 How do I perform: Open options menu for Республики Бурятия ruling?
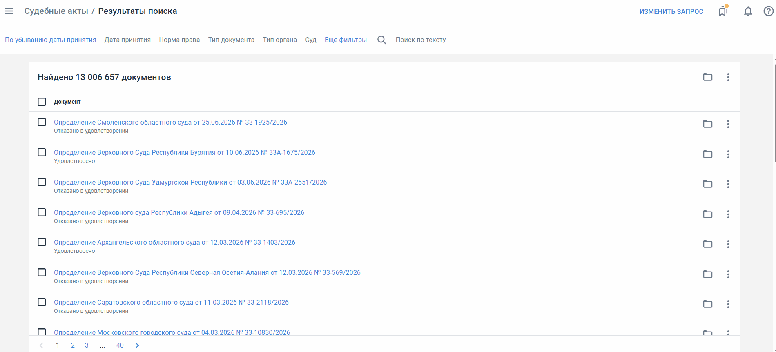tap(728, 154)
